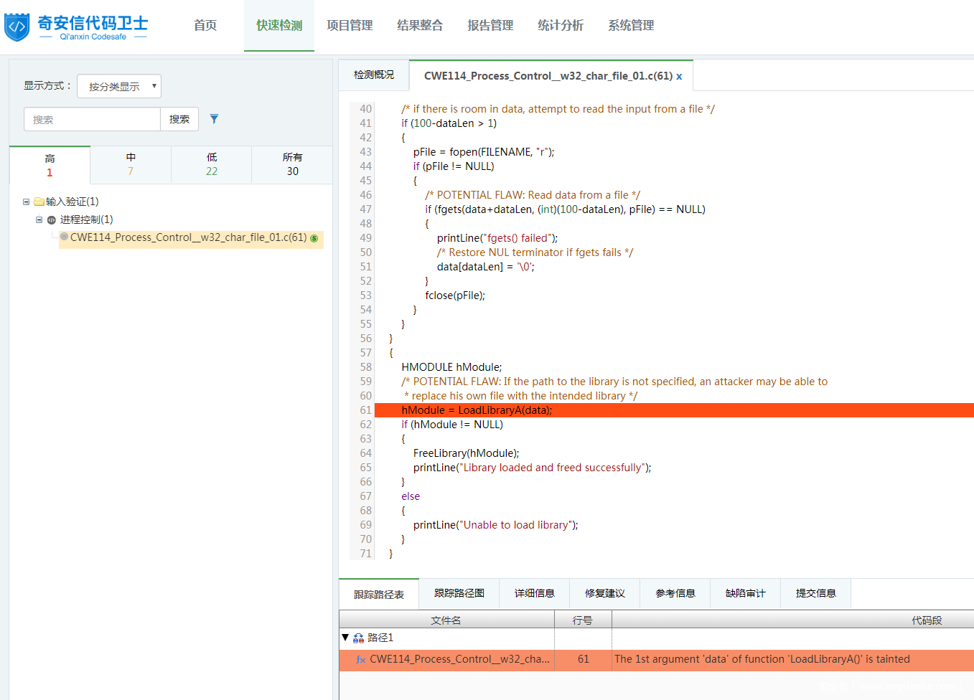Open the 按分类显示 display mode dropdown
Screen dimensions: 974x700
point(119,86)
